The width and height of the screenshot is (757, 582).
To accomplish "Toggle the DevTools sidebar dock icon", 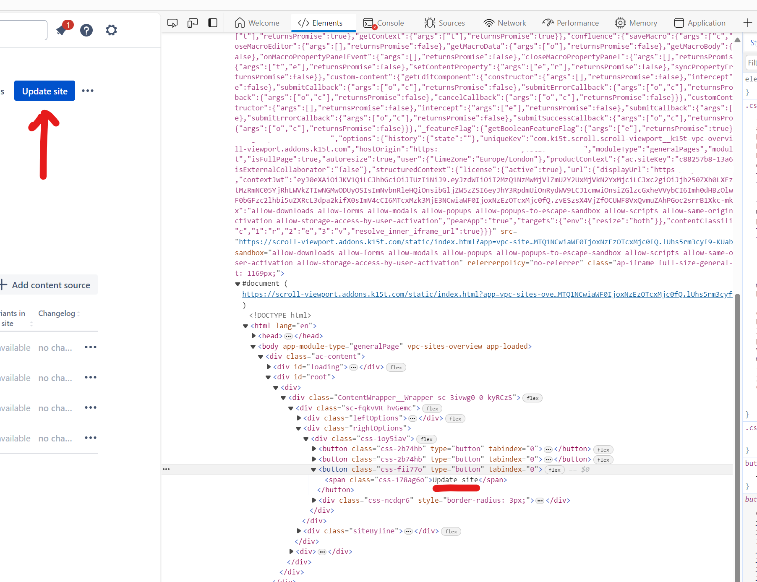I will click(213, 23).
